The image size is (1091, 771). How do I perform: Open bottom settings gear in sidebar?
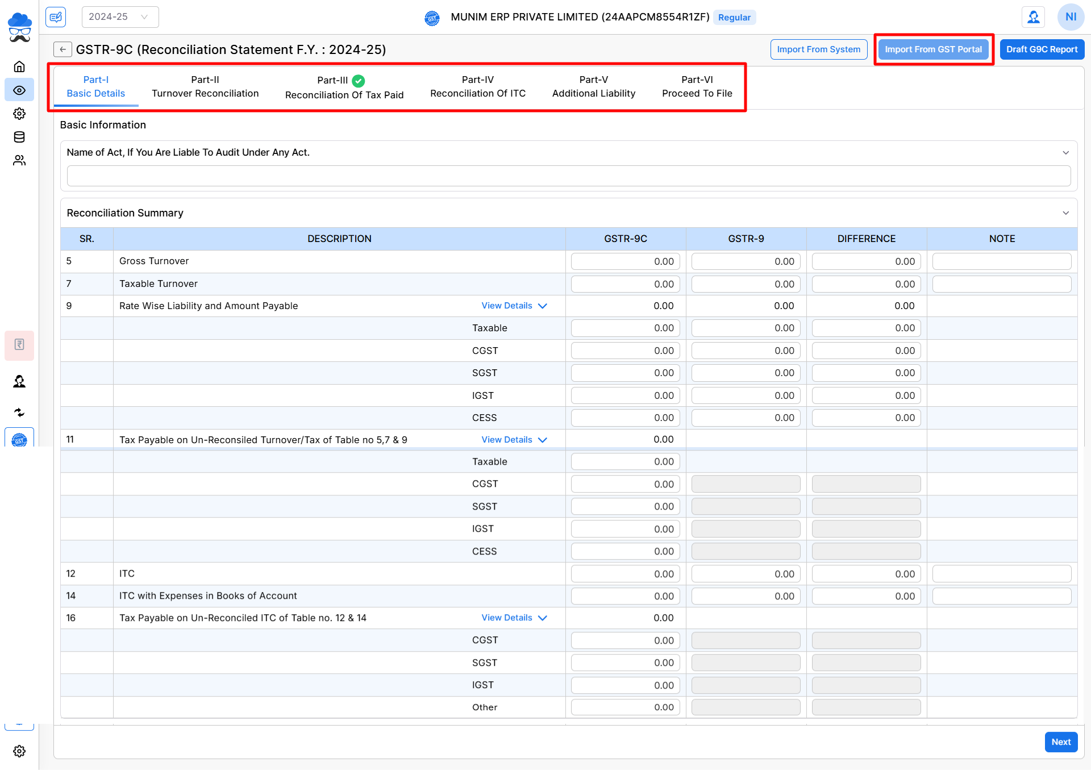tap(19, 751)
